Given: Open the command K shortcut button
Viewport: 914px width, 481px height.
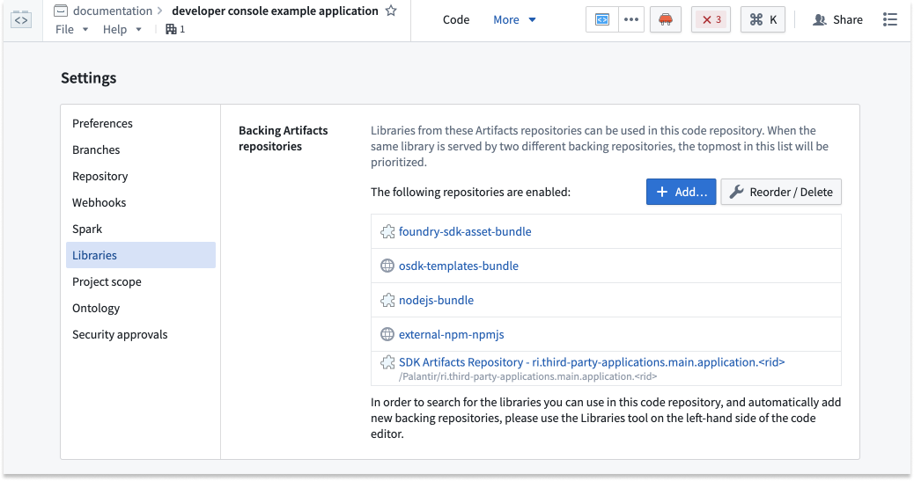Looking at the screenshot, I should [763, 20].
